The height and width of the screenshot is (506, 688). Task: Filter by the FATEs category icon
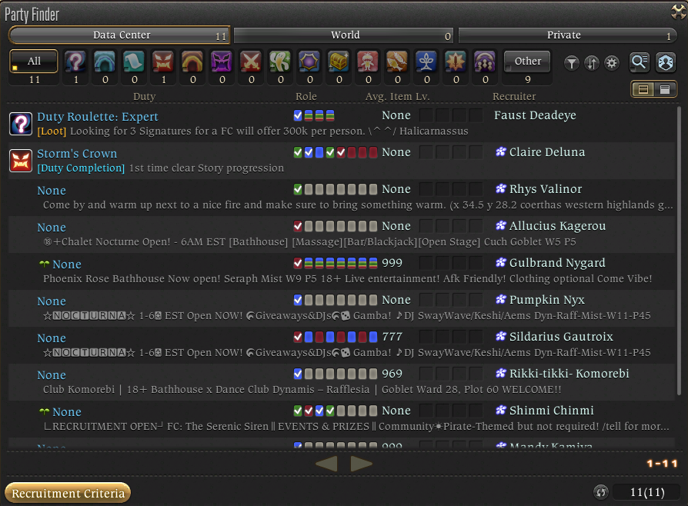[x=309, y=62]
